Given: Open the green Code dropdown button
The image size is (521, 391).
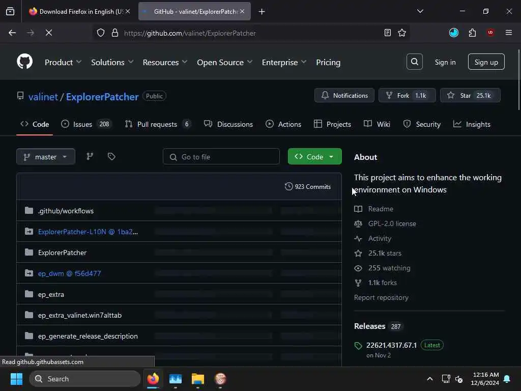Looking at the screenshot, I should 314,157.
